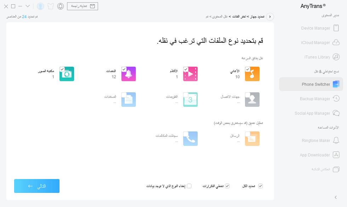Viewport: 347px width, 207px height.
Task: Go back using breadcrumb arrow button
Action: pyautogui.click(x=270, y=17)
